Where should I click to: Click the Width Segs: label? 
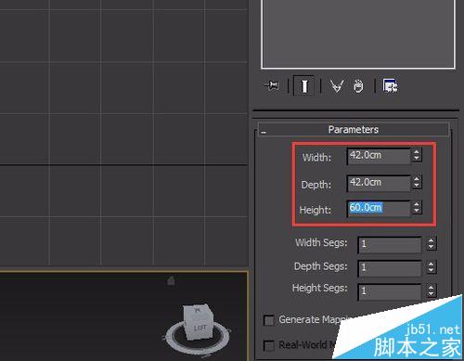pyautogui.click(x=321, y=243)
